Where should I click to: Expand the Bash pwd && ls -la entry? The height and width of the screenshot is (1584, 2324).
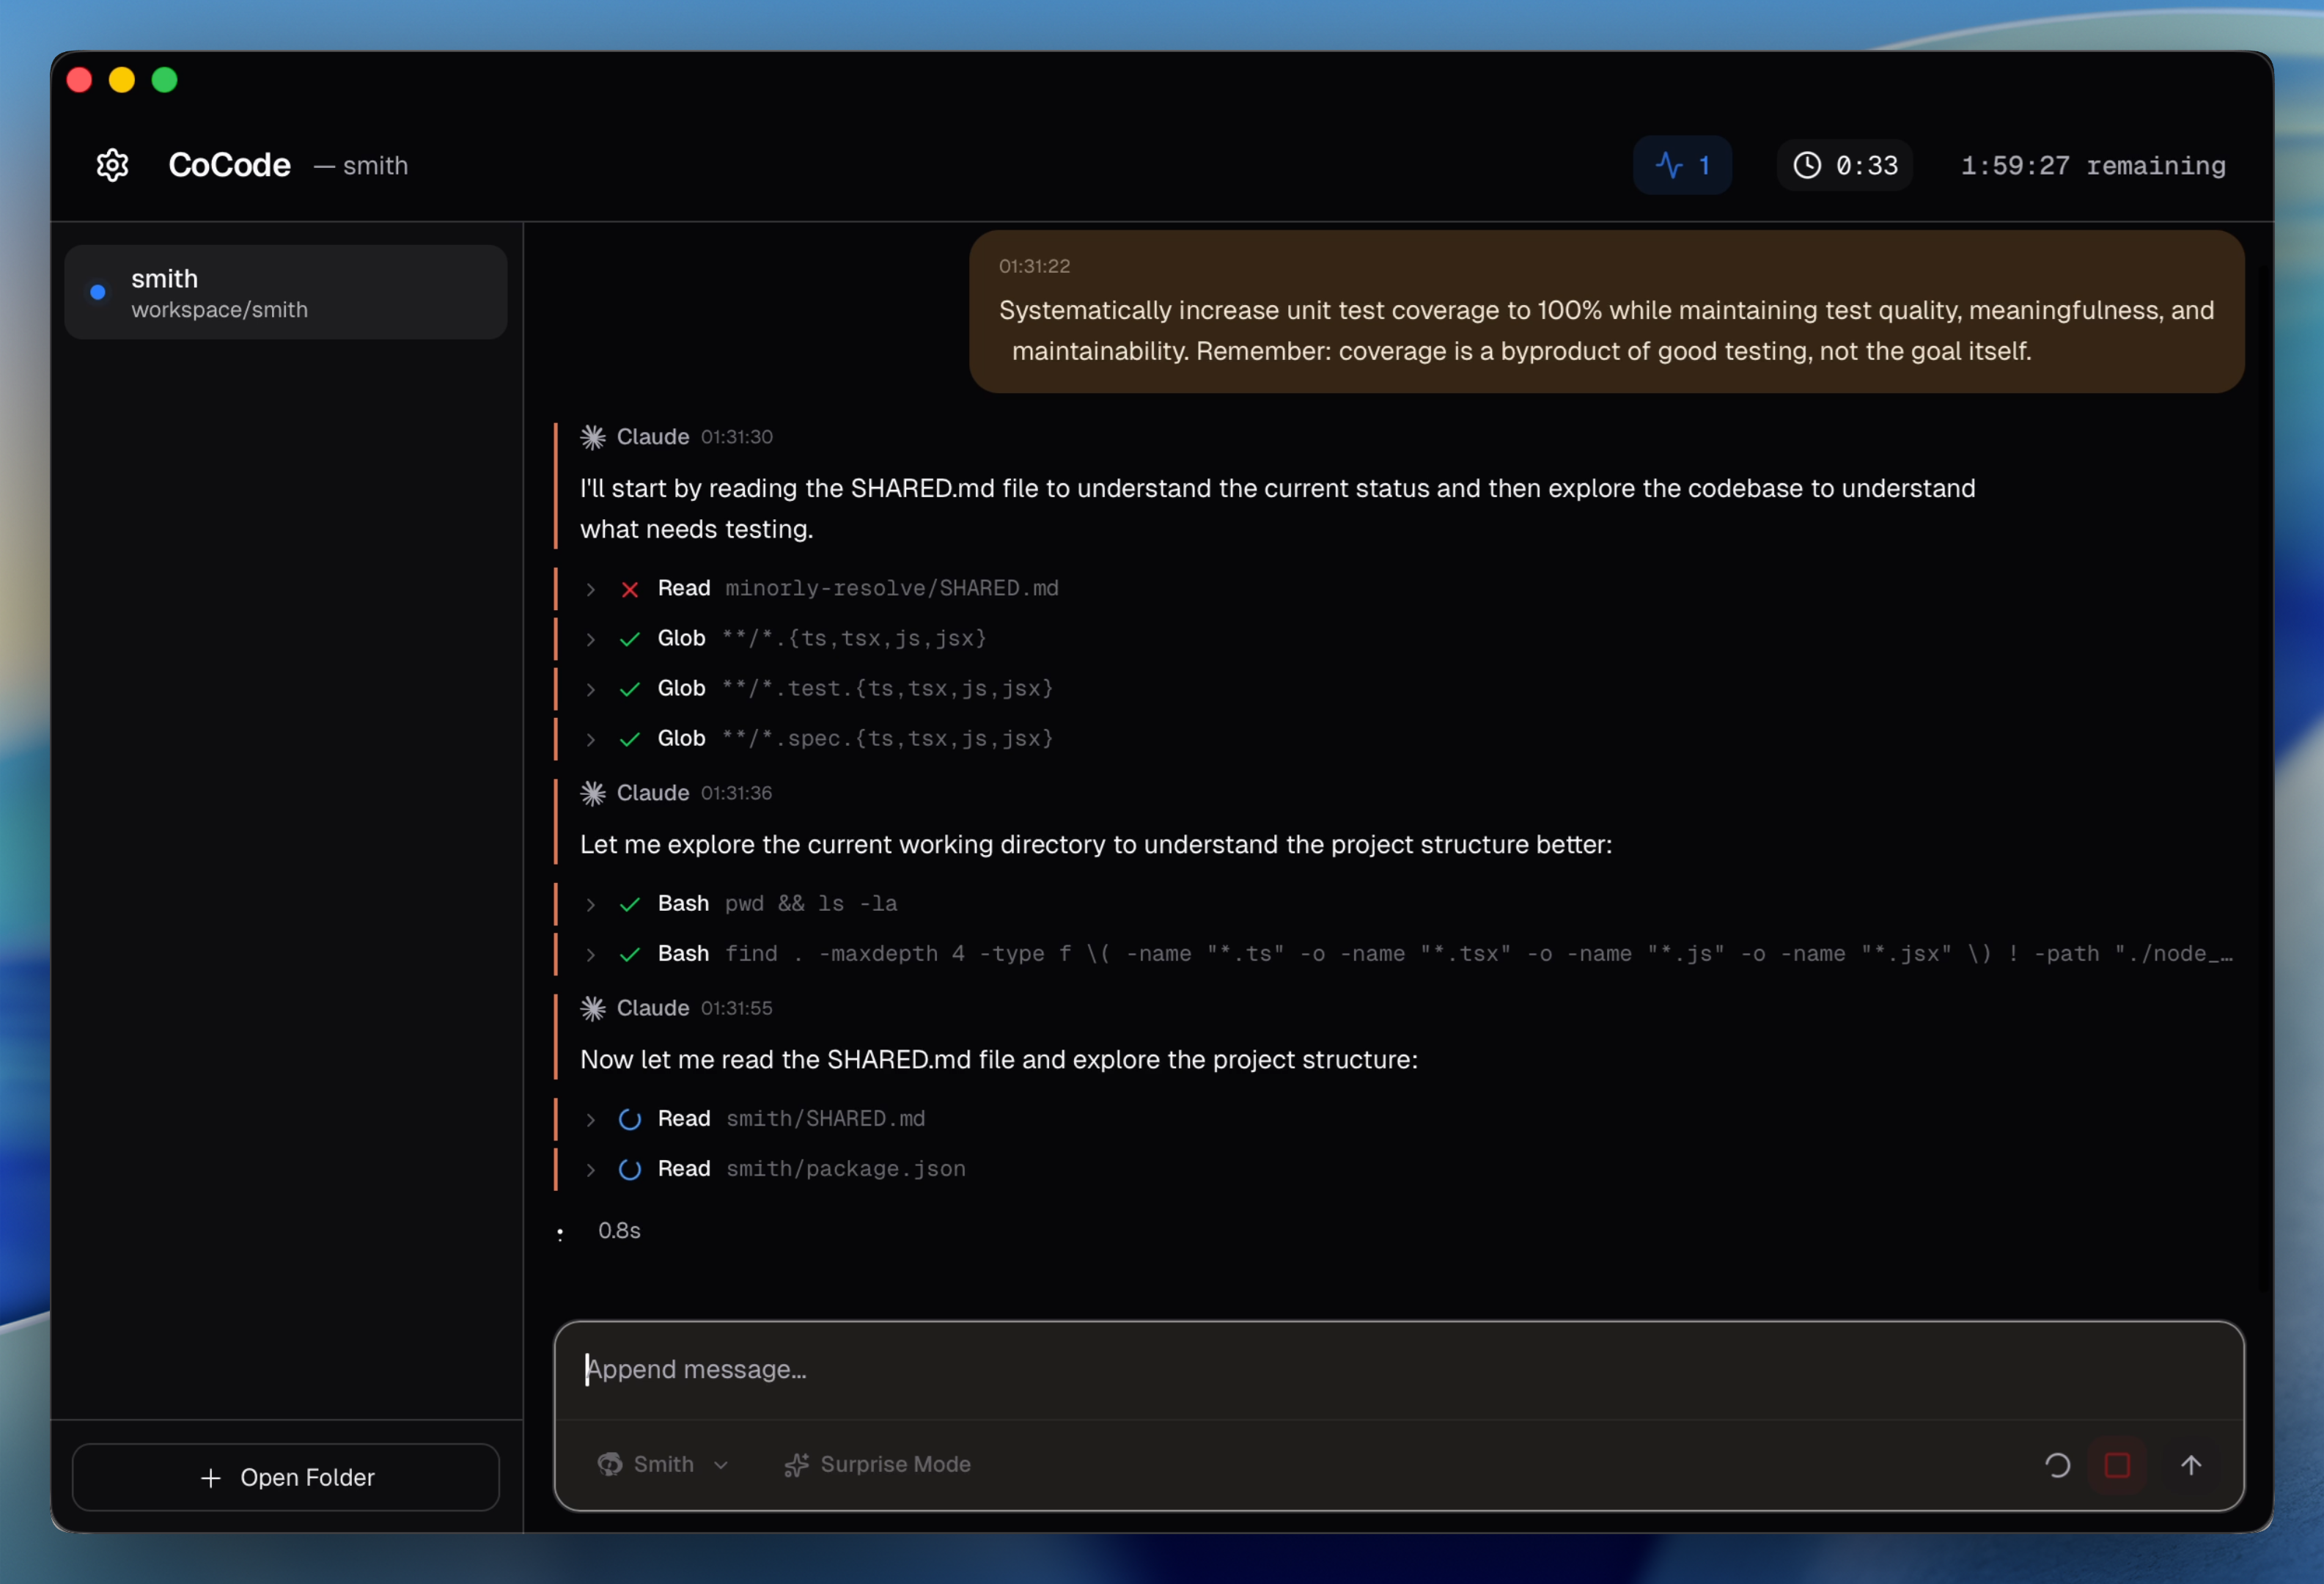click(591, 904)
